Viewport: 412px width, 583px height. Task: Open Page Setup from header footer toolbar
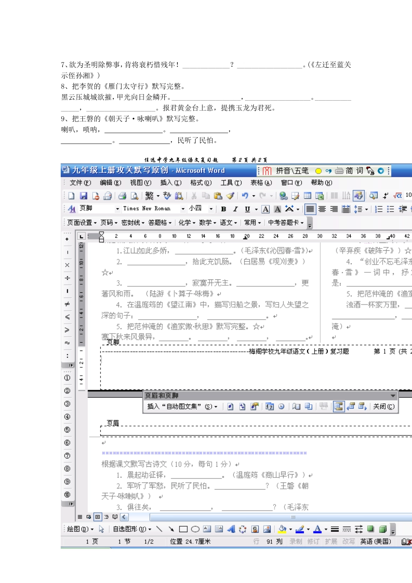(296, 406)
